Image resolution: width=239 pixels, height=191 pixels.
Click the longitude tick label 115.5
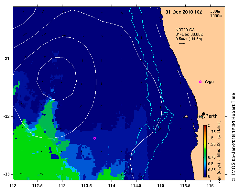[185, 186]
